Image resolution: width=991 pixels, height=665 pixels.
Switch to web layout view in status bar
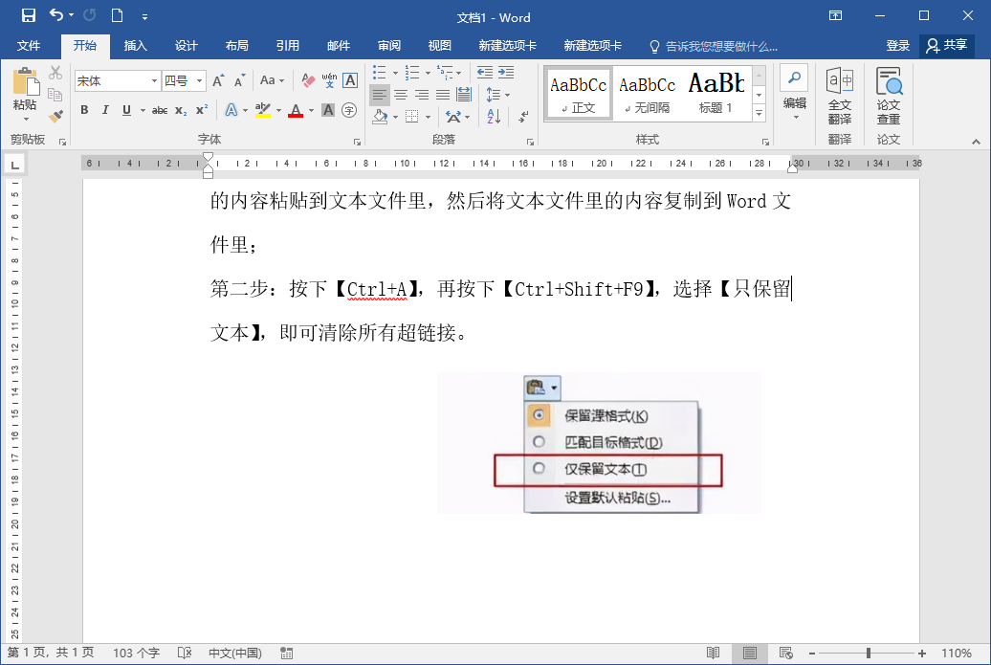[x=785, y=653]
